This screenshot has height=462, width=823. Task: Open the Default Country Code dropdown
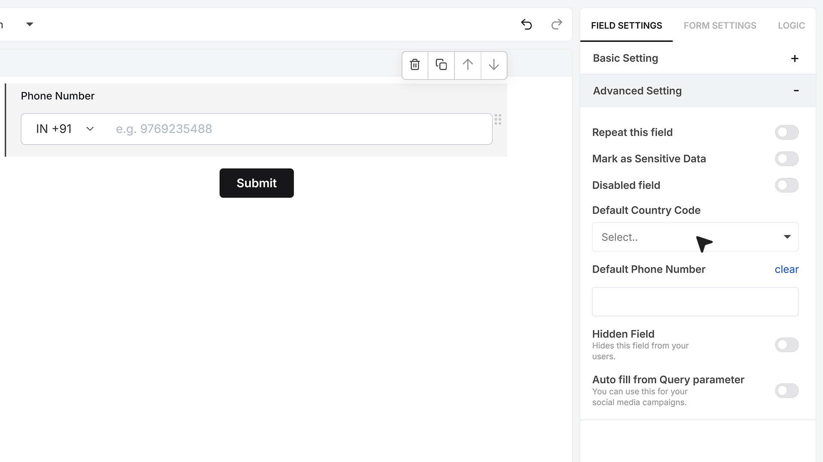695,237
